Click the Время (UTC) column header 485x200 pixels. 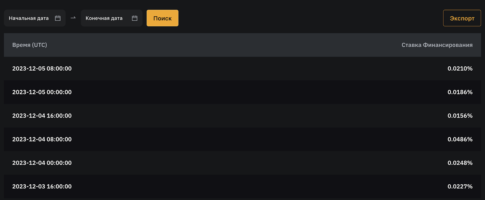click(30, 45)
